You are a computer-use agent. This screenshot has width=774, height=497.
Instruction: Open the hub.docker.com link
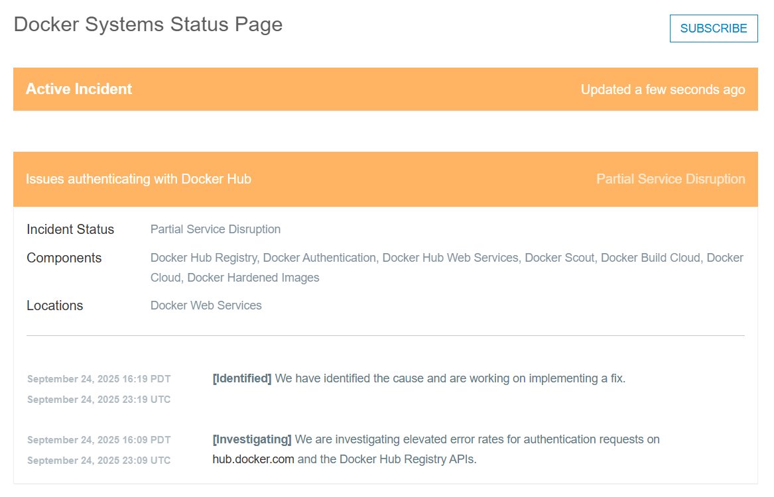click(x=253, y=459)
